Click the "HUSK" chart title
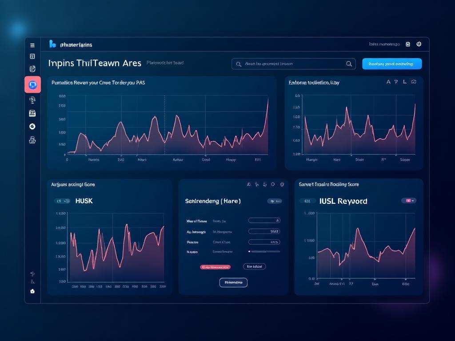This screenshot has width=455, height=341. (x=84, y=201)
